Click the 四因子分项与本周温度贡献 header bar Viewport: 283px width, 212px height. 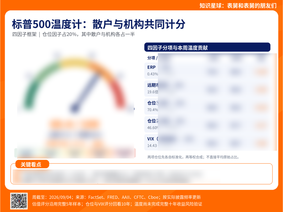pos(207,47)
